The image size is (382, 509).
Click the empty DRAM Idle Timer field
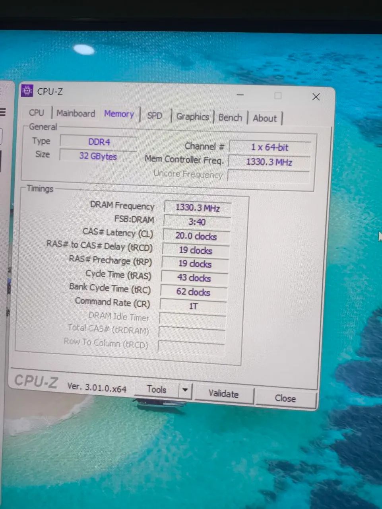tap(192, 319)
